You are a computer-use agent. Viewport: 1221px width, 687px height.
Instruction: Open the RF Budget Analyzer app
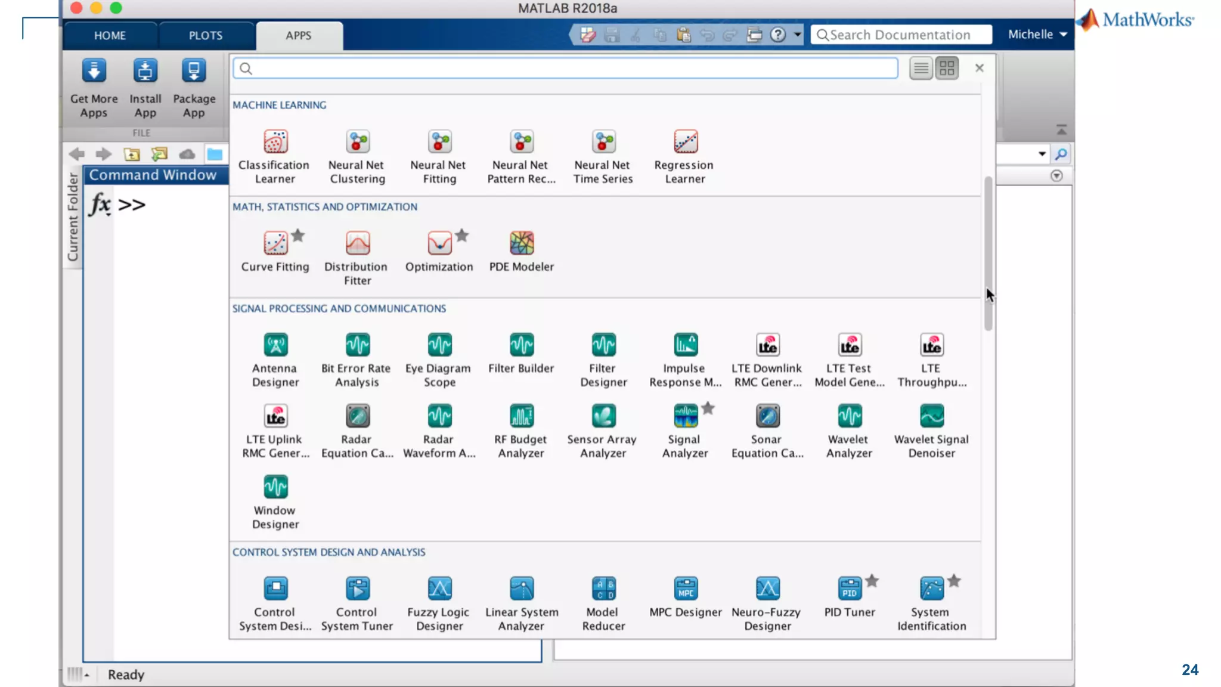pyautogui.click(x=521, y=431)
